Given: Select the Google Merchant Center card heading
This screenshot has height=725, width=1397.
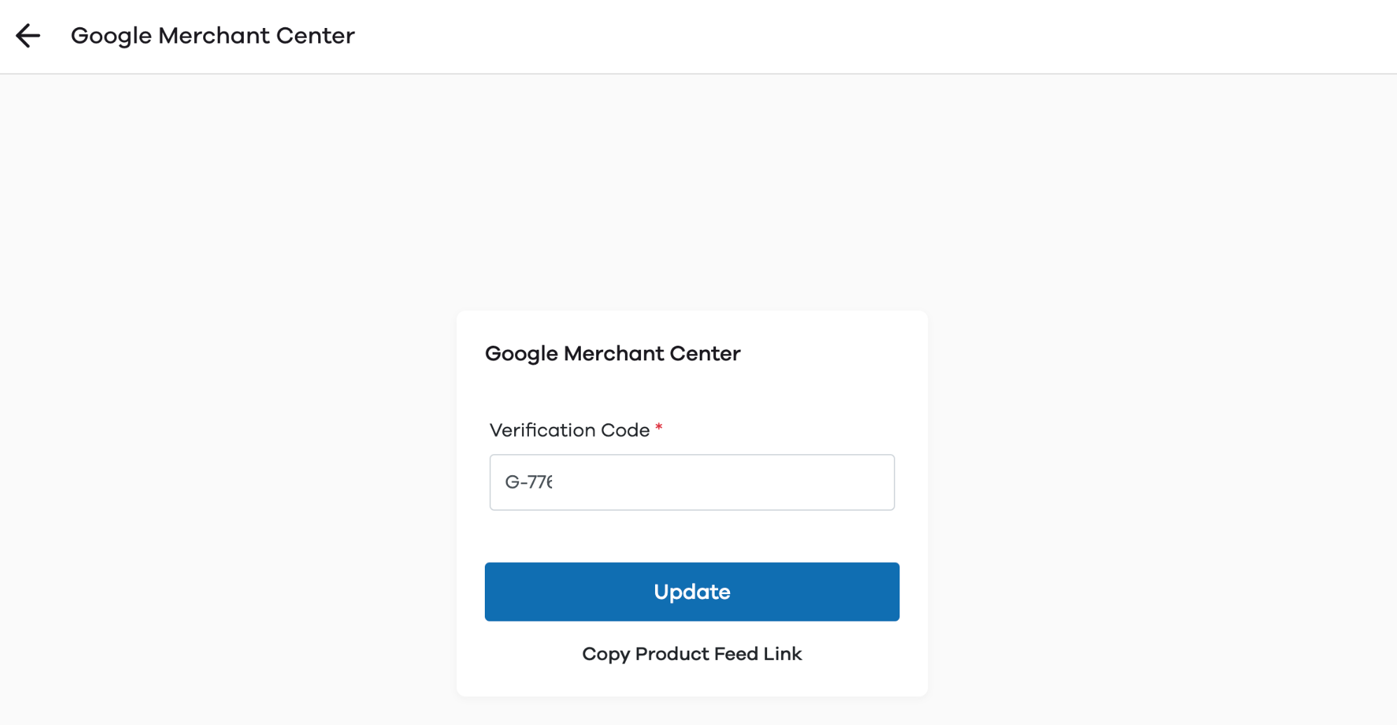Looking at the screenshot, I should click(x=612, y=353).
